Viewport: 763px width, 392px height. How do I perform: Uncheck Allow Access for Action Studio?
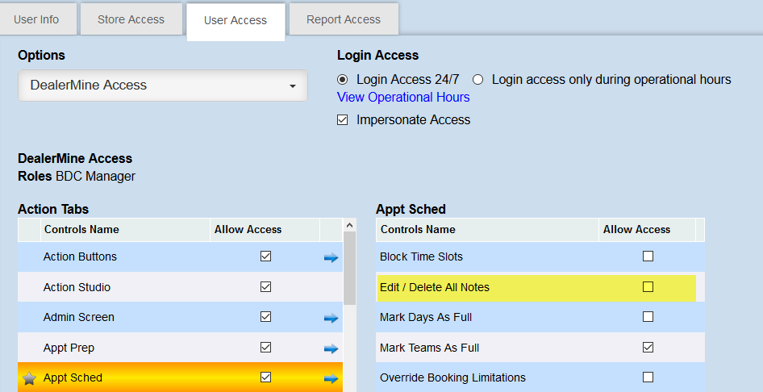[x=265, y=287]
